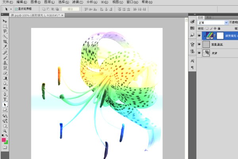Select the Zoom magnifier tool
The image size is (238, 159).
(x=5, y=131)
